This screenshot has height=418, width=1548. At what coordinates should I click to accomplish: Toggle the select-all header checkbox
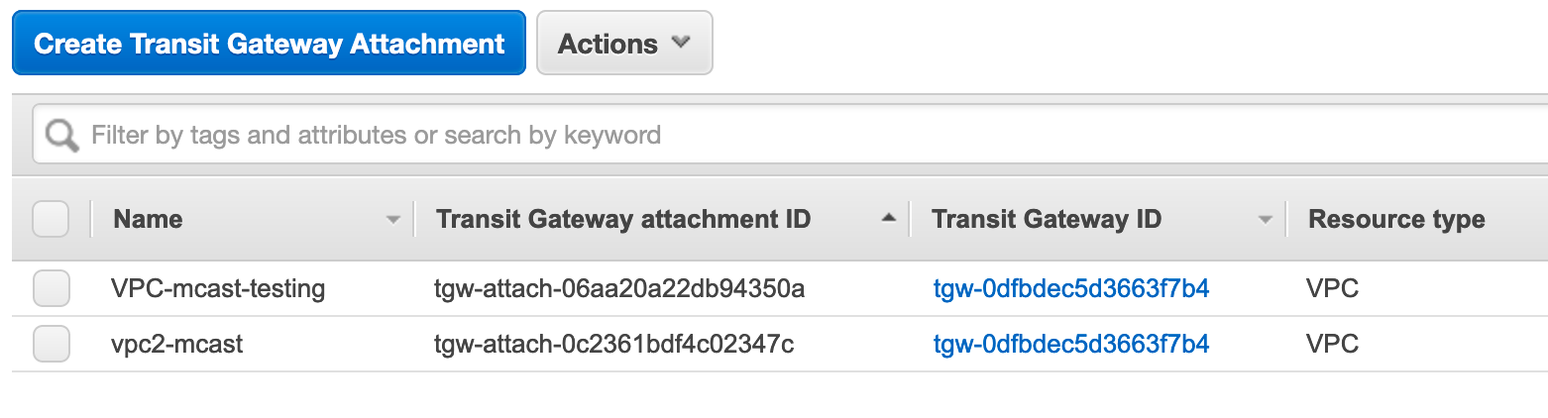(x=51, y=219)
